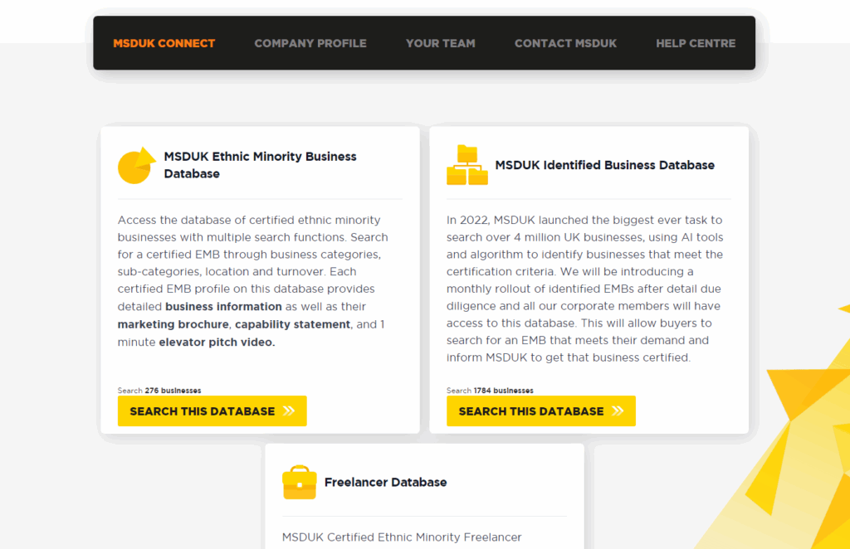This screenshot has width=850, height=549.
Task: Click the pie chart icon for Ethnic Minority Database
Action: [137, 165]
